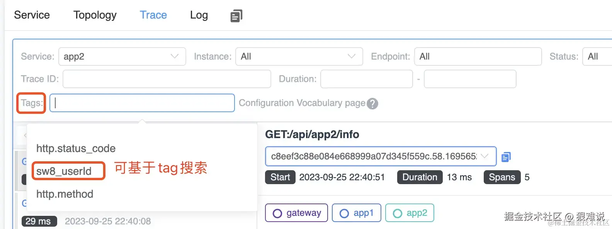Click the document icon beside the Log tab

tap(236, 16)
